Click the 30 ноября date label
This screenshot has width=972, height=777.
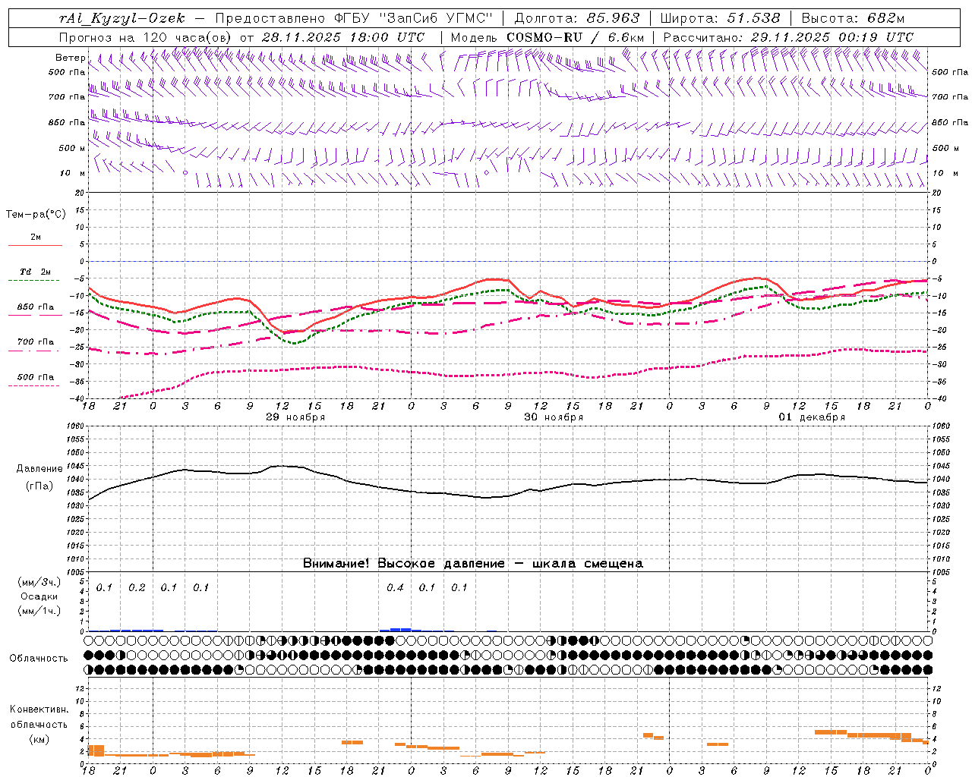pyautogui.click(x=554, y=417)
